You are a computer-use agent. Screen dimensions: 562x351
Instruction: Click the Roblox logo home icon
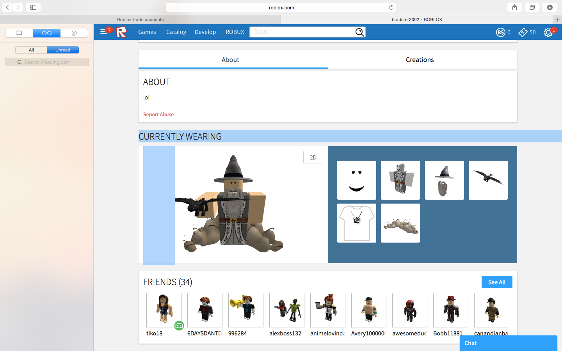tap(122, 32)
